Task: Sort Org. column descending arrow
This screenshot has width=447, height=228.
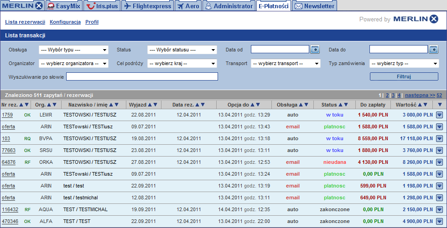Action: point(54,105)
